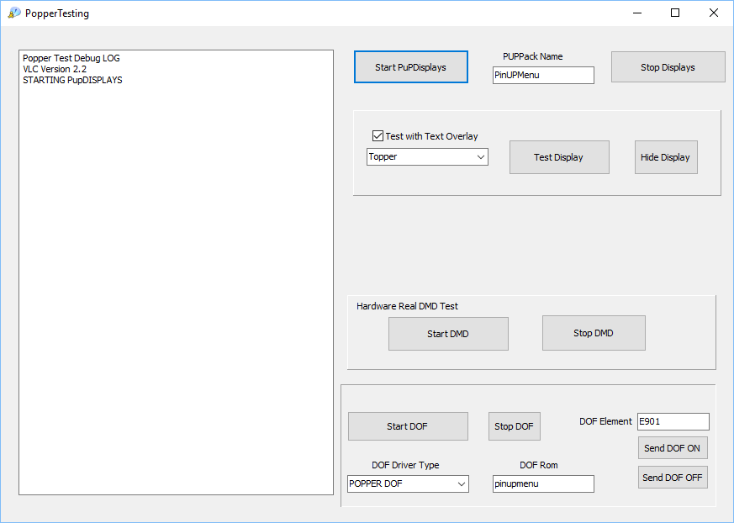
Task: Click the DOF Element E901 field
Action: pyautogui.click(x=672, y=421)
